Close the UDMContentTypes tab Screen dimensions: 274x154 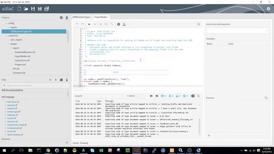[x=91, y=17]
